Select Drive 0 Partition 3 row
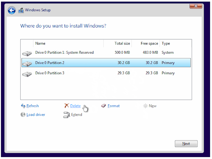212x159 pixels. click(x=106, y=73)
